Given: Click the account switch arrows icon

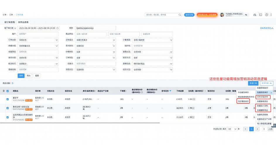Looking at the screenshot, I should point(246,15).
